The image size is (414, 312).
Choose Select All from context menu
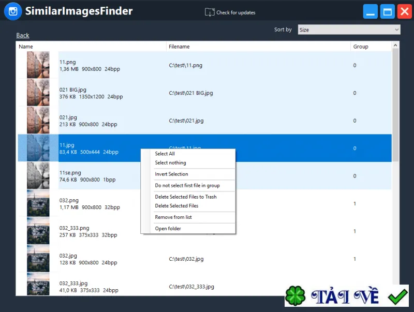tap(165, 154)
